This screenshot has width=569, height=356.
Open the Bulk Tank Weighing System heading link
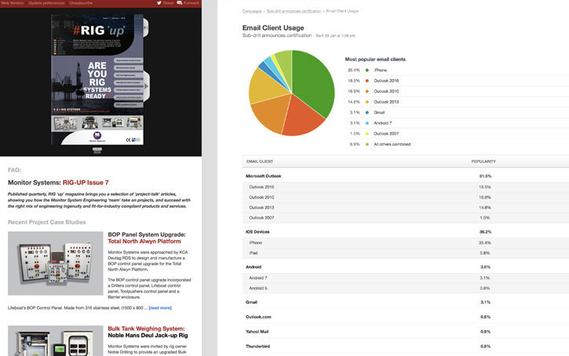coord(146,329)
